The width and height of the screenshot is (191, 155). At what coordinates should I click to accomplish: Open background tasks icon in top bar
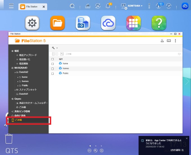(x=88, y=6)
